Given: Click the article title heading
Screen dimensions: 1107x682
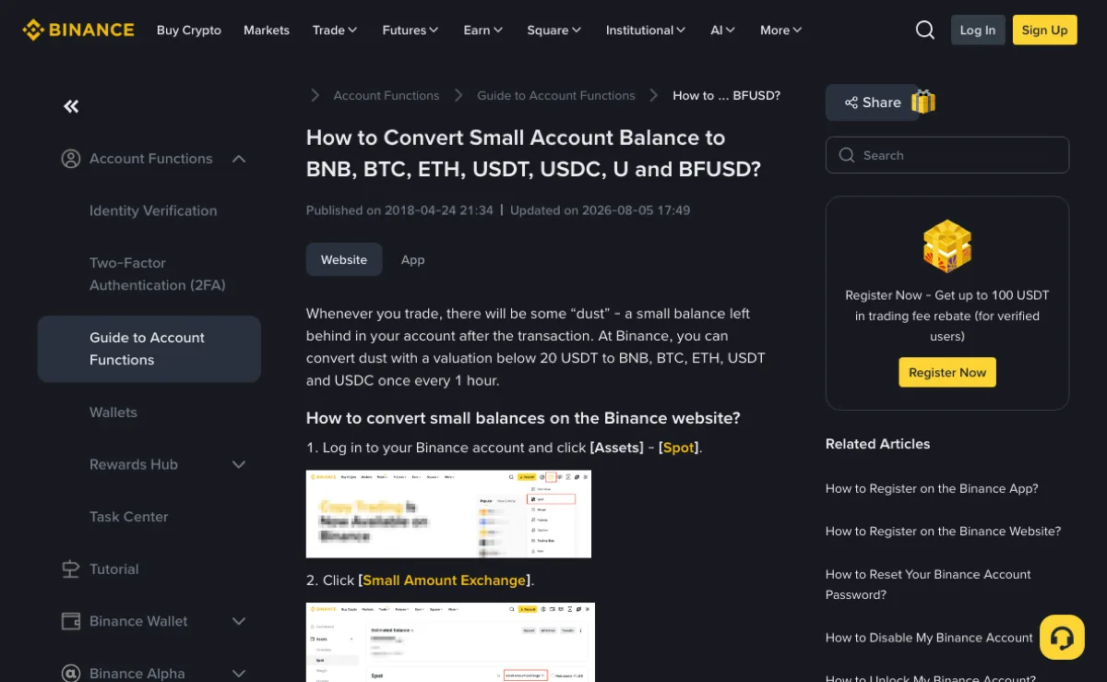Looking at the screenshot, I should [x=533, y=153].
